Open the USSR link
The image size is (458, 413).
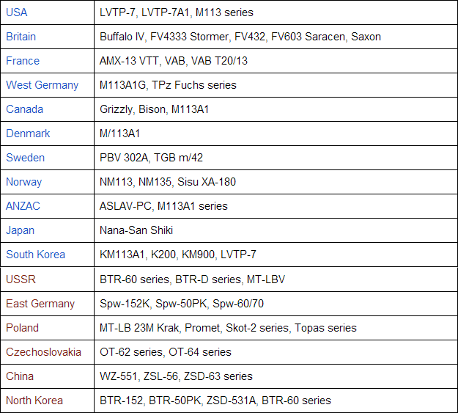(21, 279)
